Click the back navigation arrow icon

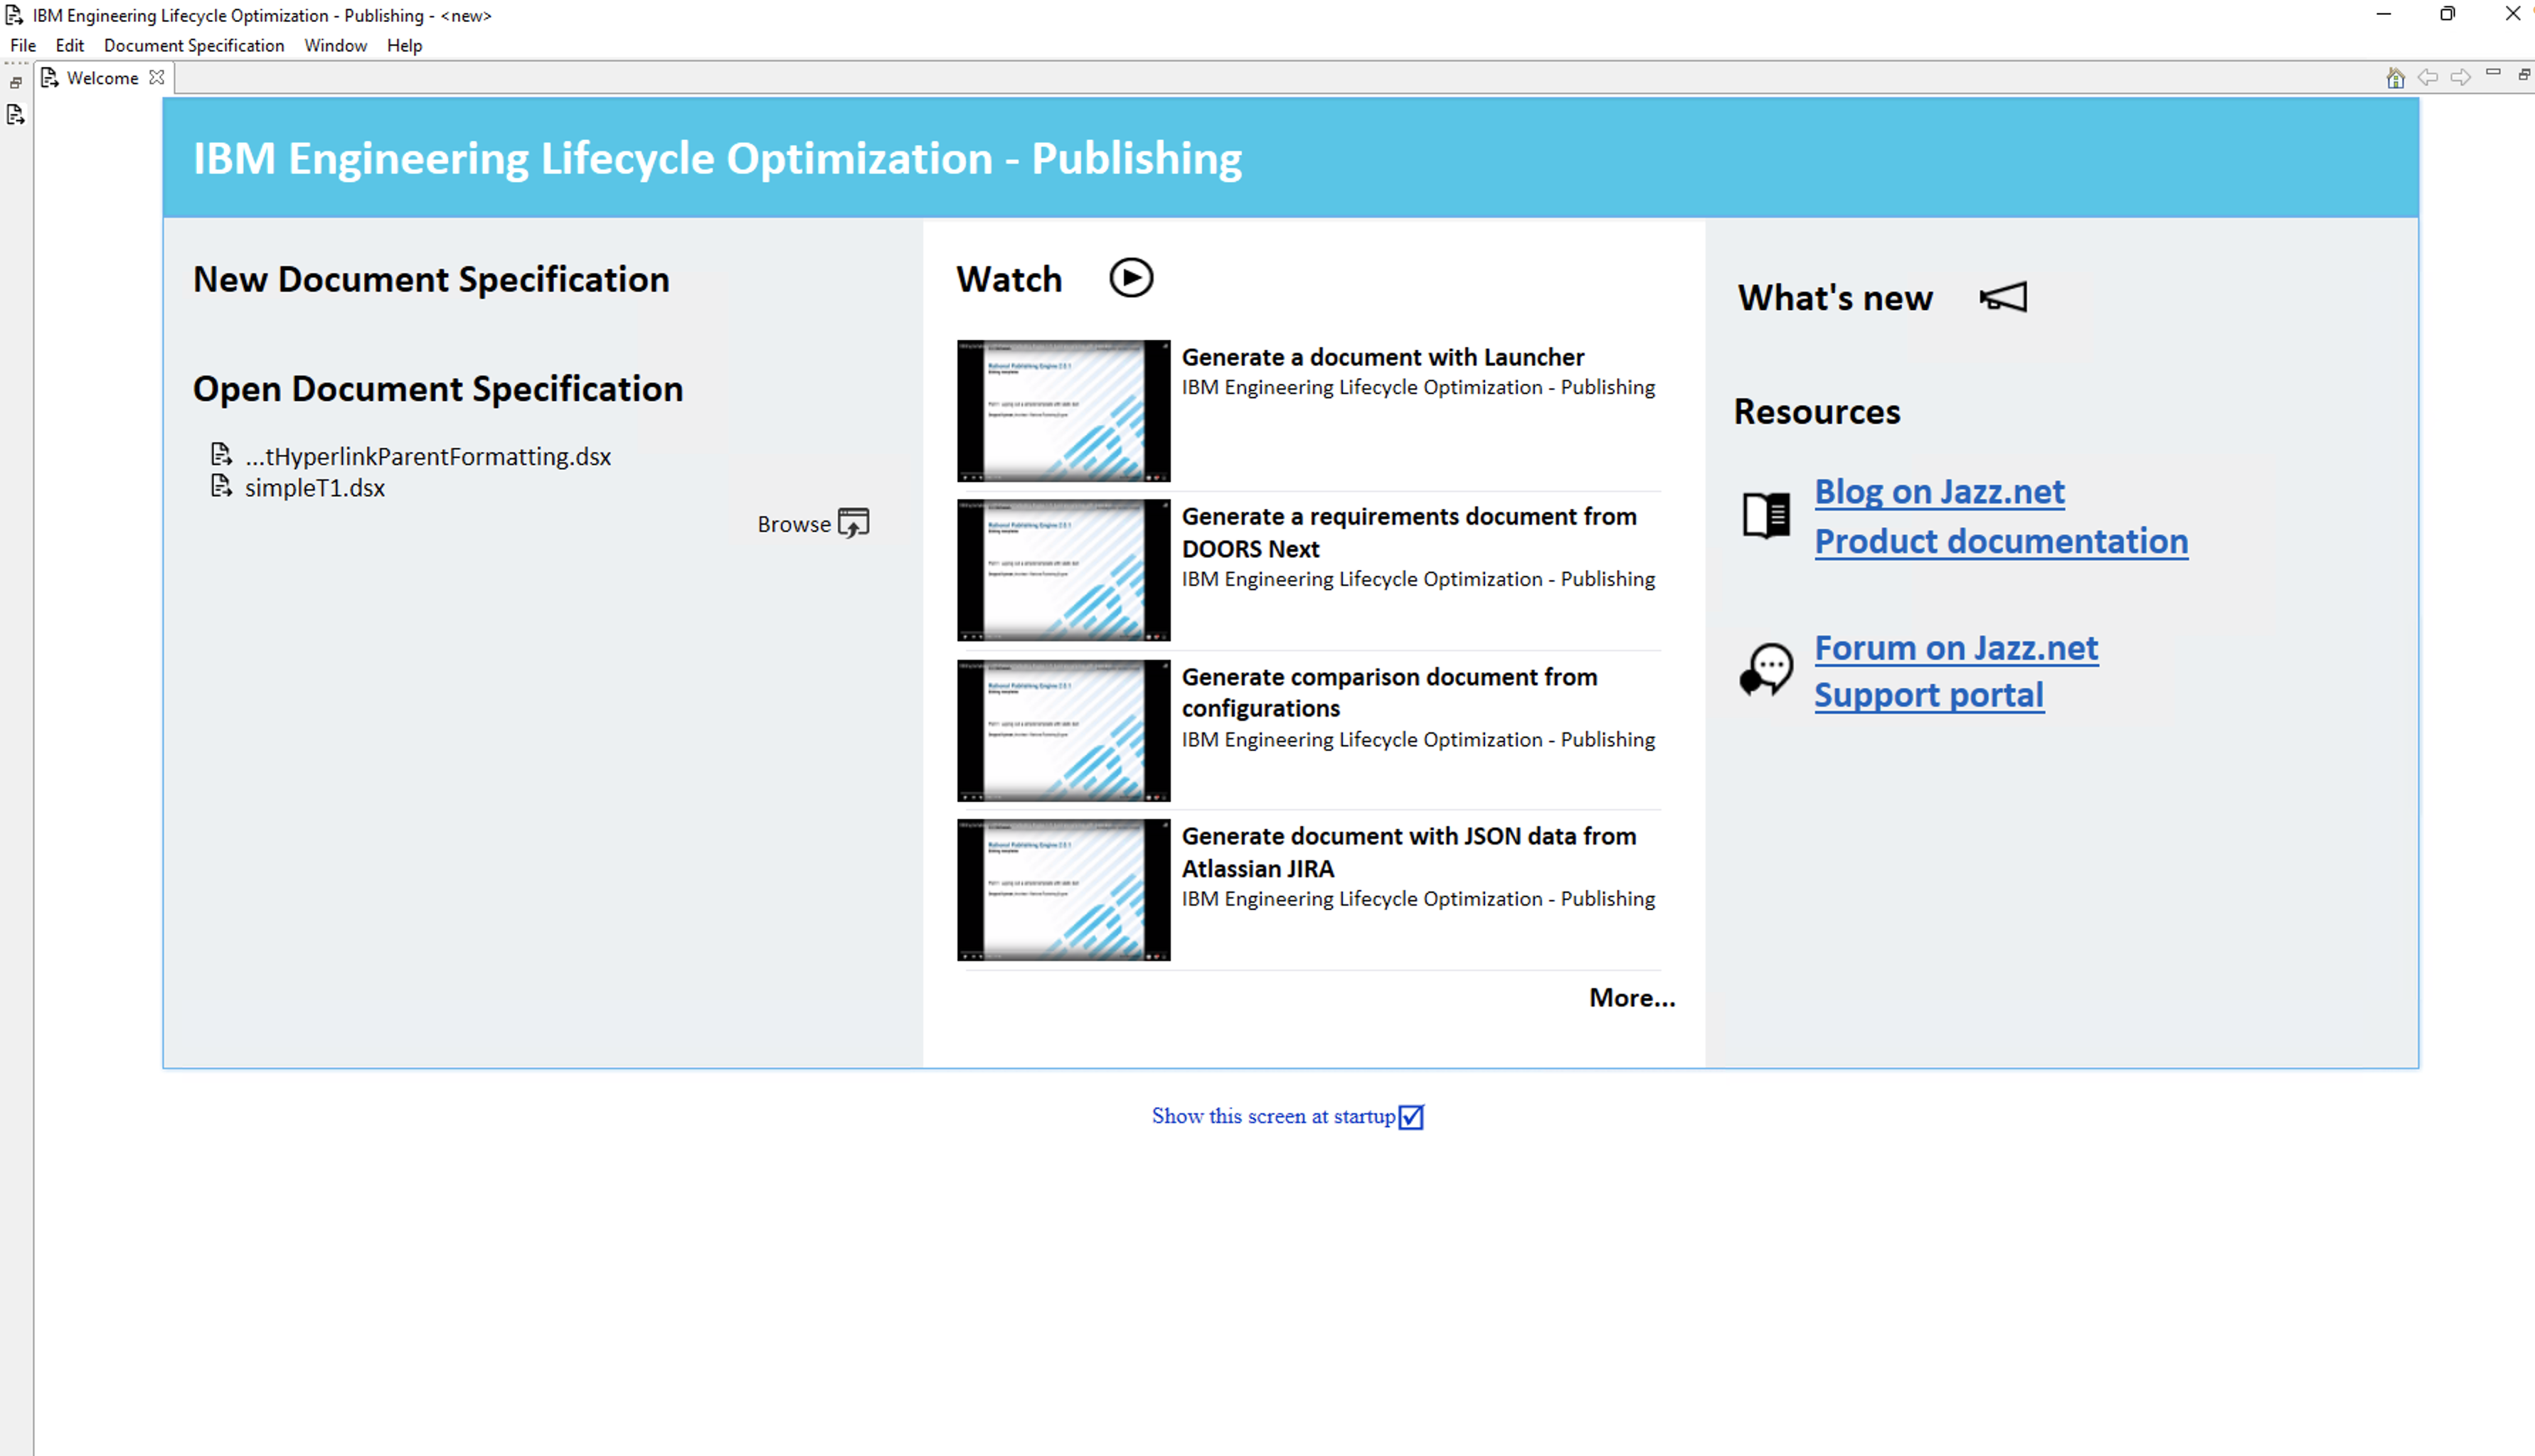(x=2427, y=77)
